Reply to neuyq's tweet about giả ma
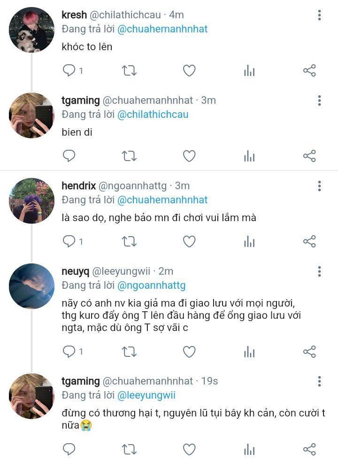 (69, 352)
